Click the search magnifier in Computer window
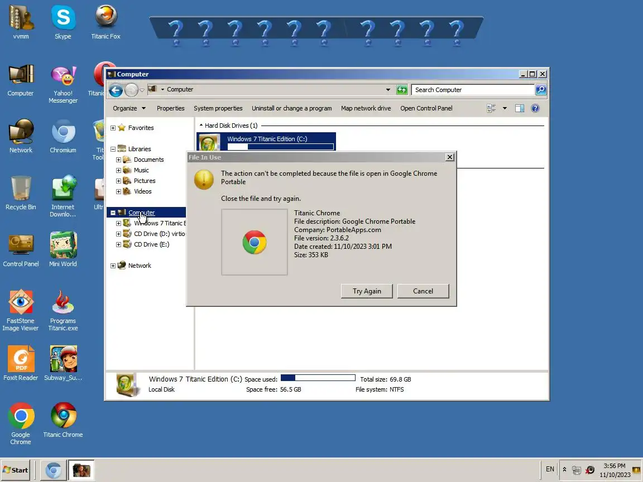Viewport: 643px width, 482px height. pos(541,90)
